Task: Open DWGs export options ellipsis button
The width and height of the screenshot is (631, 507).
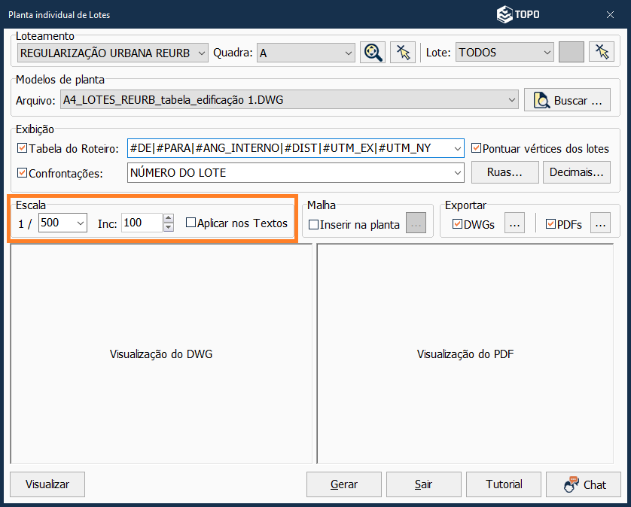Action: click(x=514, y=223)
